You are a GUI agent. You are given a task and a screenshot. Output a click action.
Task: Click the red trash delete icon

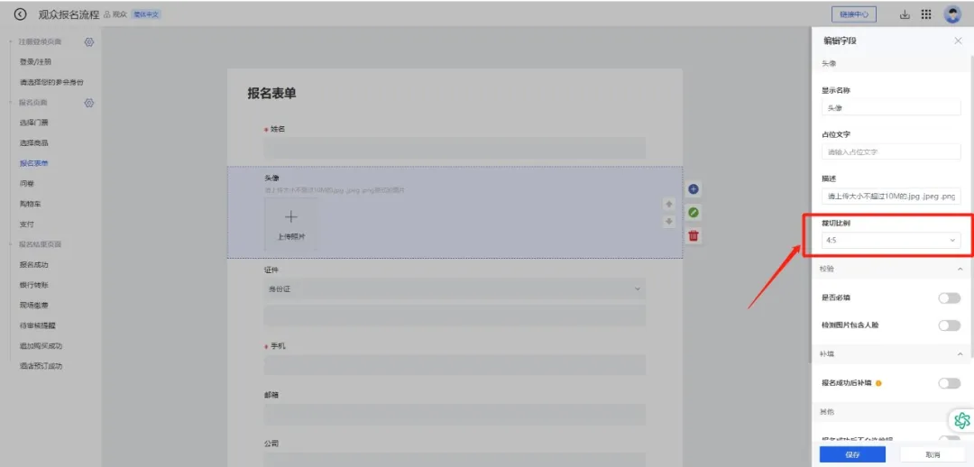coord(694,236)
